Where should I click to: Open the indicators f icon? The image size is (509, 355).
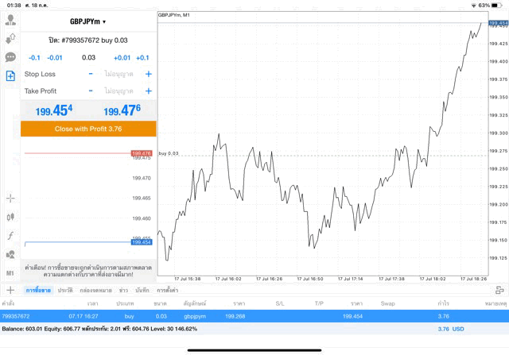coord(10,236)
